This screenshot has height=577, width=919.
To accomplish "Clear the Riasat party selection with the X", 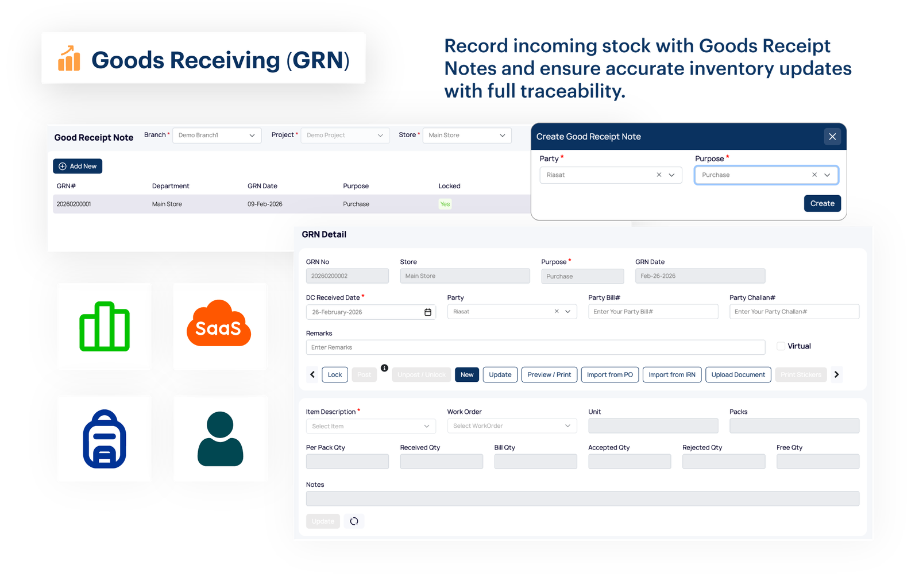I will [x=659, y=175].
